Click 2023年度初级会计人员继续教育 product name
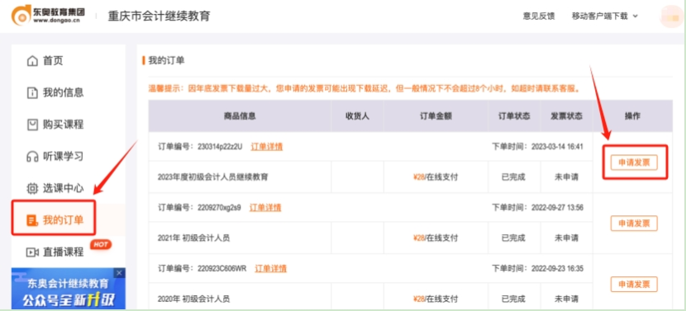The image size is (686, 311). click(213, 177)
